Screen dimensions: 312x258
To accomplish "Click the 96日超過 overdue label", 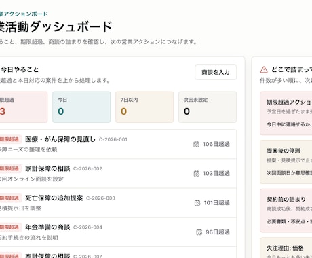I will [218, 232].
